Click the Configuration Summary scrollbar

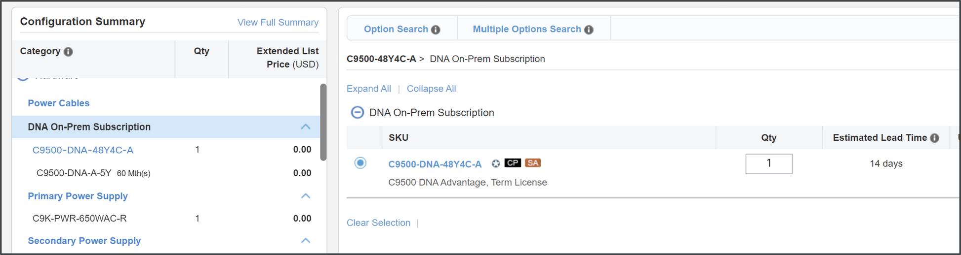click(323, 122)
